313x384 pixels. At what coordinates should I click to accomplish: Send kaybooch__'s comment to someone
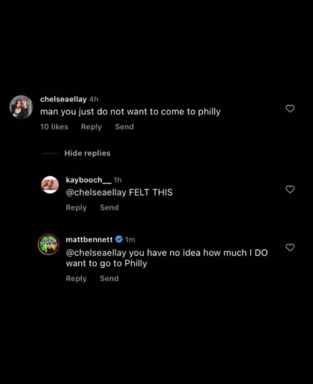109,208
